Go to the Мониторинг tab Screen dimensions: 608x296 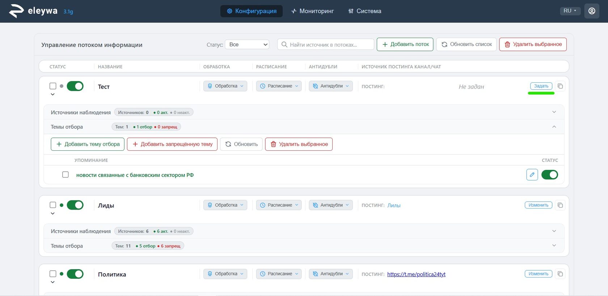point(313,11)
